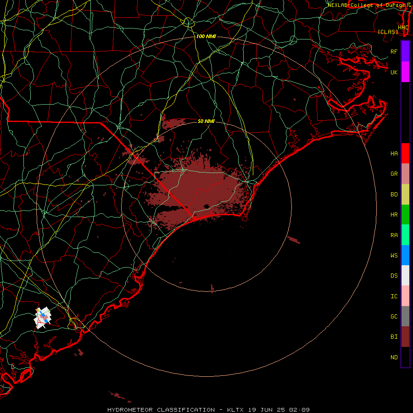The image size is (413, 413).
Task: Click the "WS" legend label
Action: pos(394,256)
